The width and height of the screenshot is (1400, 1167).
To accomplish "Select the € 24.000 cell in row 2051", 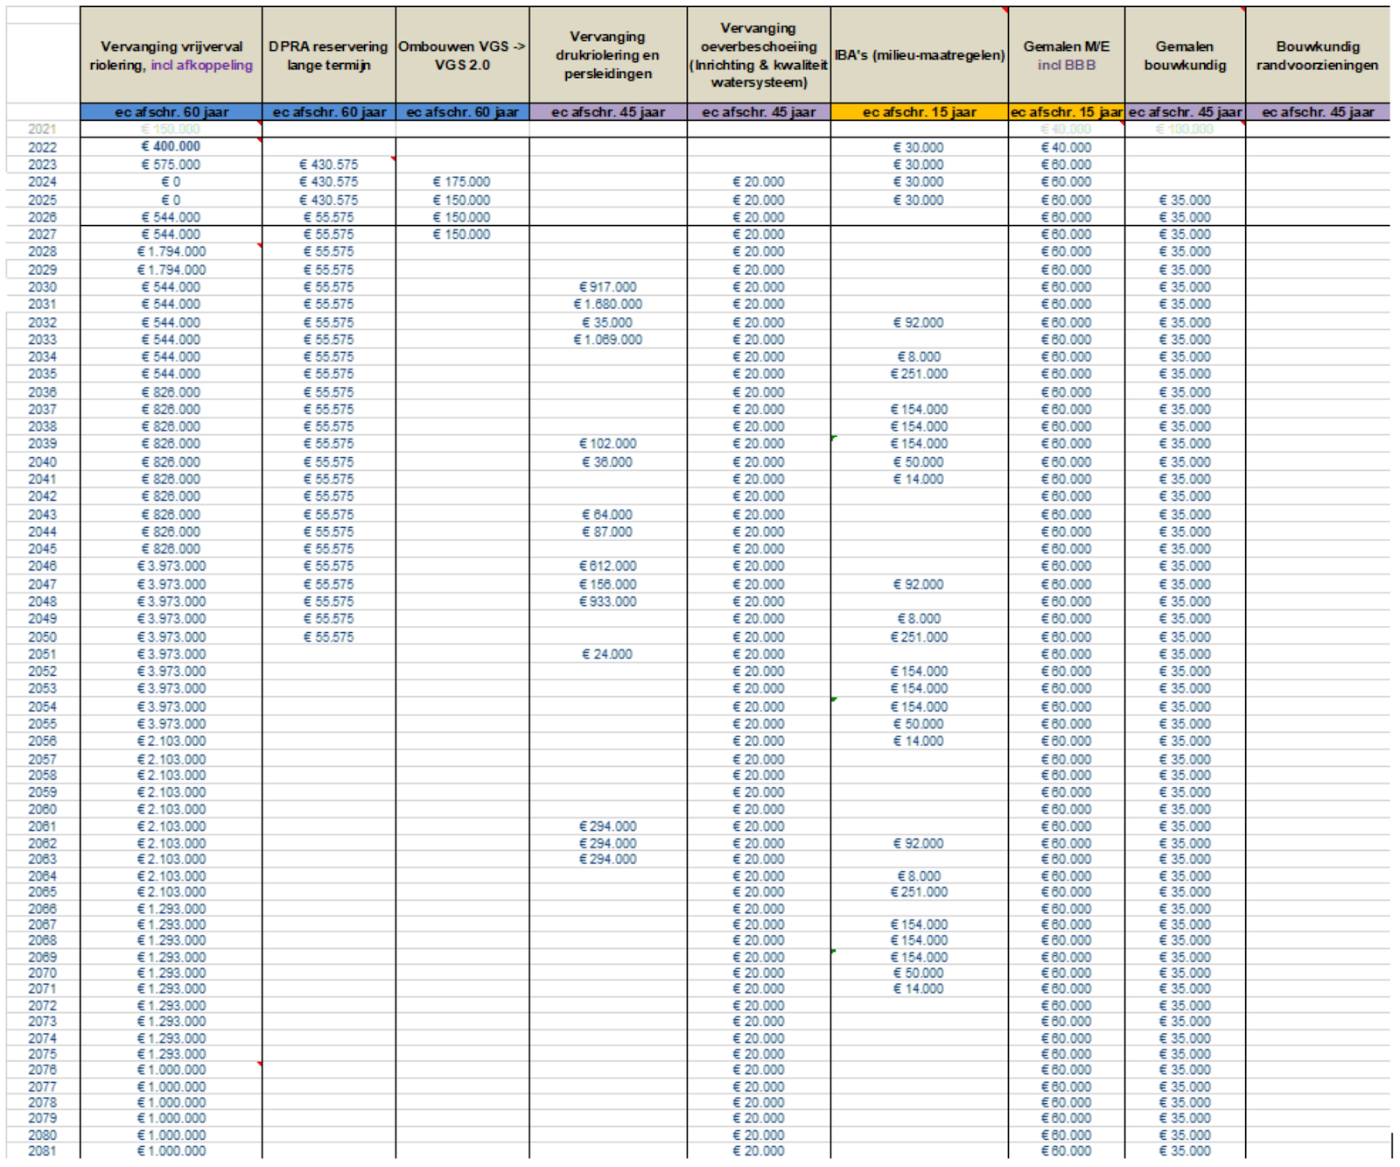I will click(x=607, y=655).
